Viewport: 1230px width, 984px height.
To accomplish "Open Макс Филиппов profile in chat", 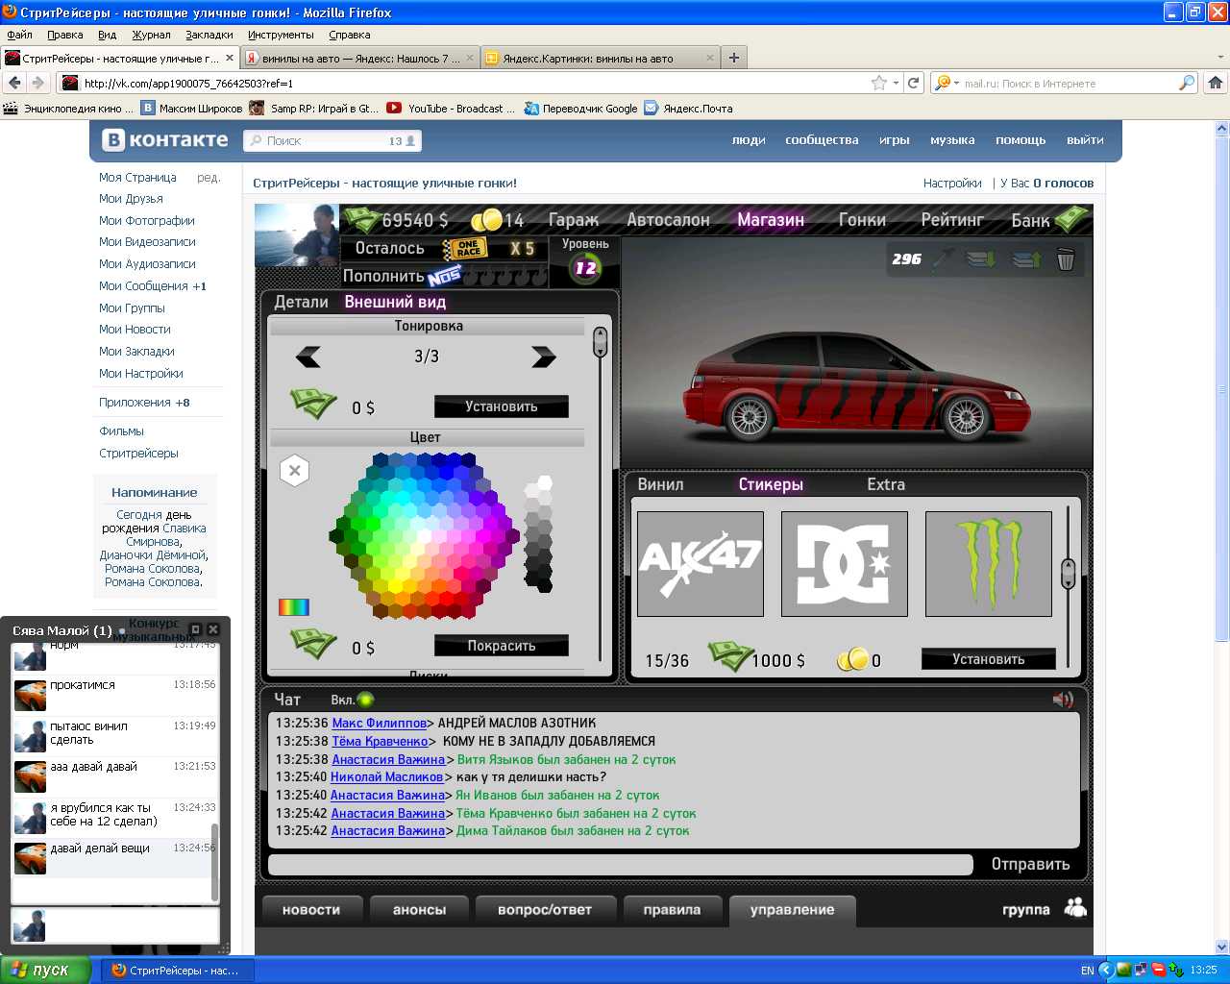I will coord(379,723).
